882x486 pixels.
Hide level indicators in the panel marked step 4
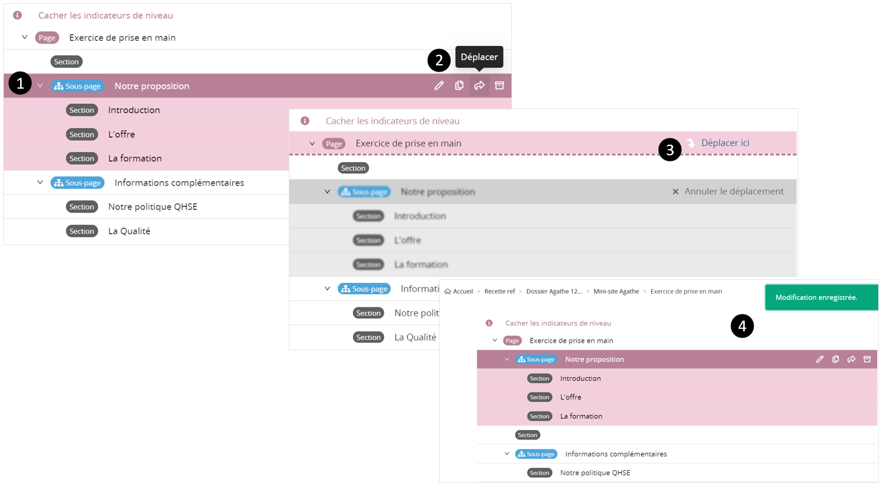tap(558, 323)
